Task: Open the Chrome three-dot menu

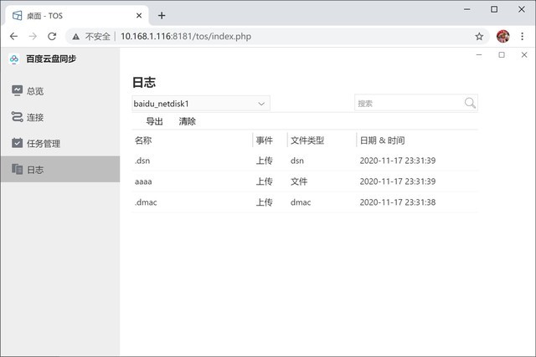Action: coord(522,36)
